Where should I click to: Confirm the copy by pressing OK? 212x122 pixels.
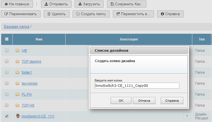121,100
